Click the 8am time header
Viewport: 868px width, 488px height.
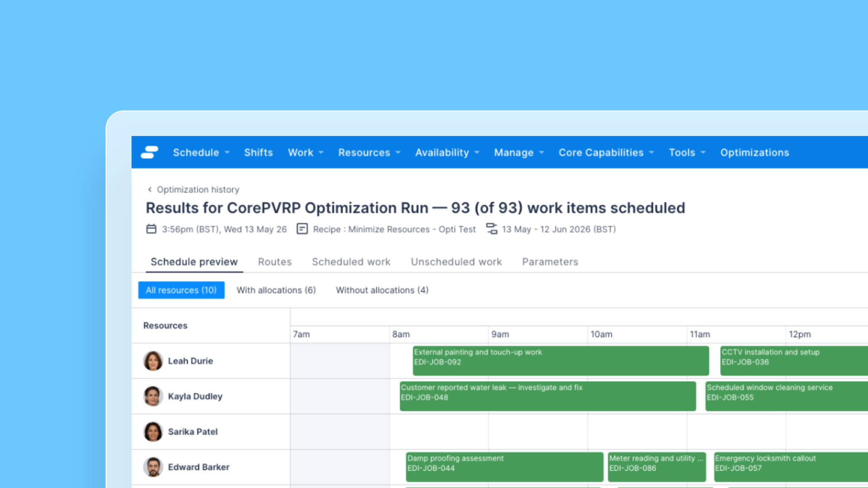click(x=401, y=334)
